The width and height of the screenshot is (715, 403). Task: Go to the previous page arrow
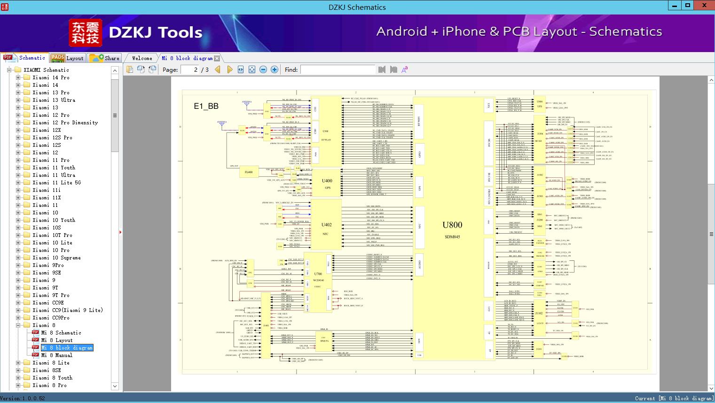[218, 69]
